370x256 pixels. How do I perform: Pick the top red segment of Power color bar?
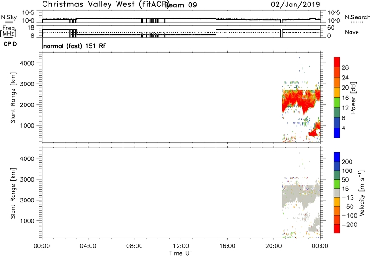[x=337, y=62]
